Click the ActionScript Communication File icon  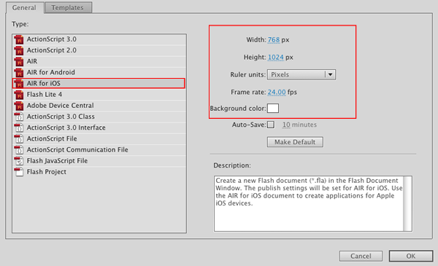click(19, 149)
